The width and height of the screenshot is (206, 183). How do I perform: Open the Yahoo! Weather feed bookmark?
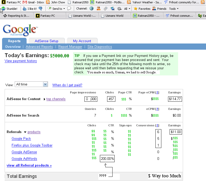pos(144,2)
